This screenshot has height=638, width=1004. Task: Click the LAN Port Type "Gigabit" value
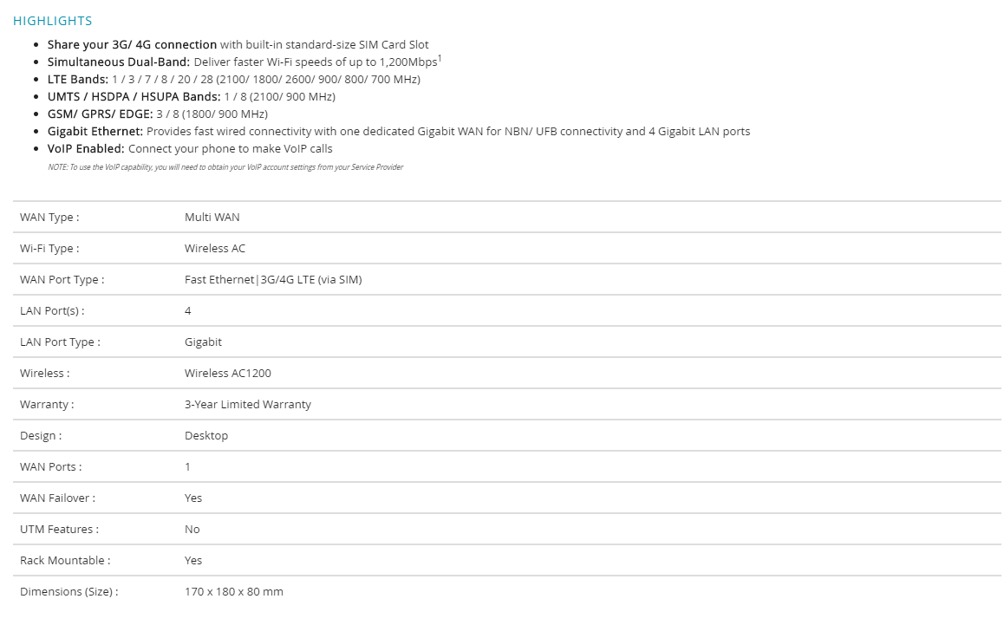pyautogui.click(x=203, y=342)
